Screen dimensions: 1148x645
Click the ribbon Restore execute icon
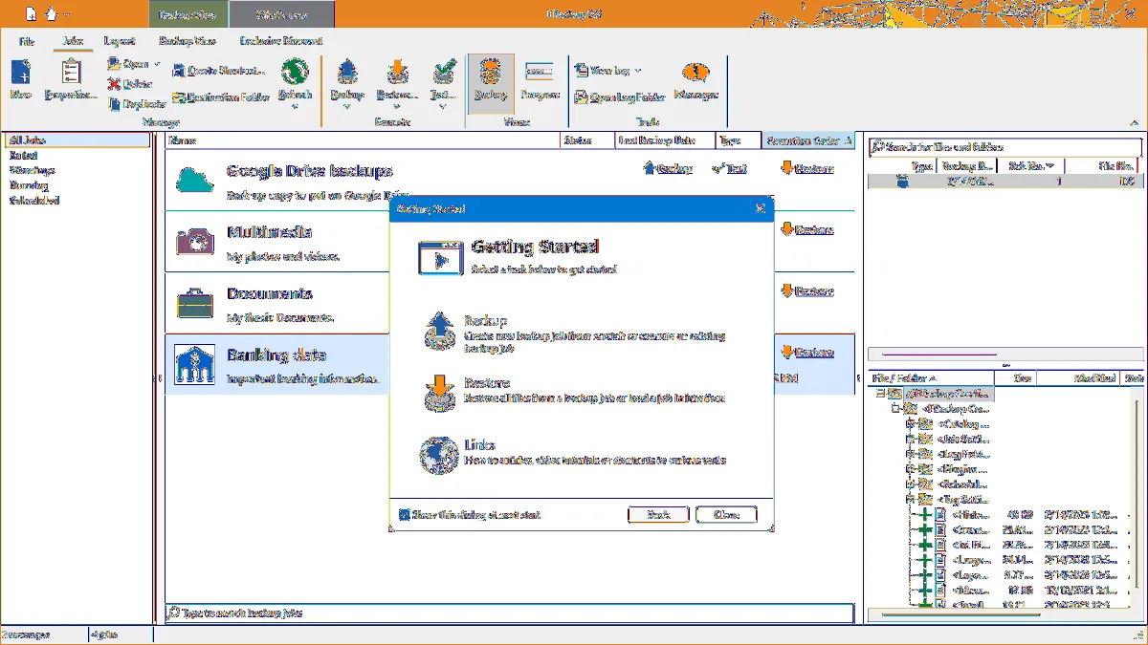397,72
